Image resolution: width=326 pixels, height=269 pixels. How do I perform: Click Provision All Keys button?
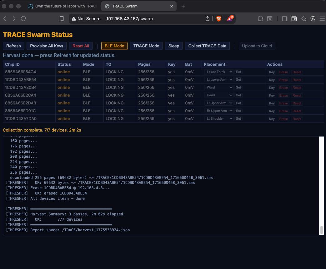[x=47, y=46]
